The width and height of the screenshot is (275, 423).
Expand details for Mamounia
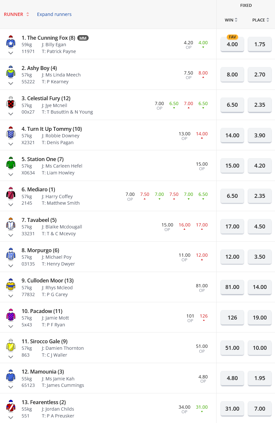click(11, 387)
